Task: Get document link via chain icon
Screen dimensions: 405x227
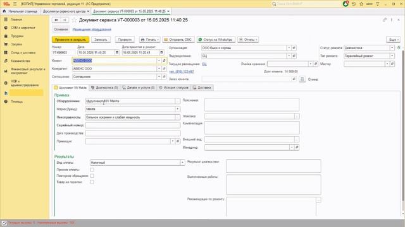Action: coord(385,20)
